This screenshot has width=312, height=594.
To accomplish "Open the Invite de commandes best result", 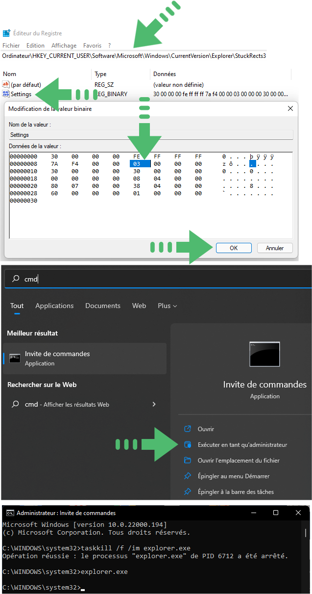I will click(x=85, y=358).
